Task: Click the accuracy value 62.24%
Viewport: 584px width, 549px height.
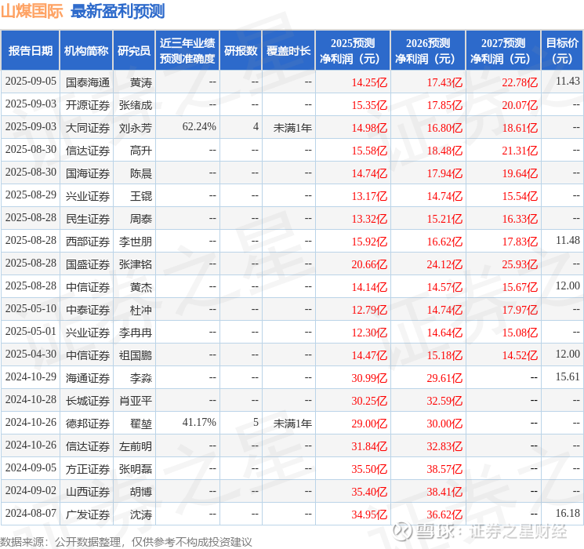Action: click(199, 127)
